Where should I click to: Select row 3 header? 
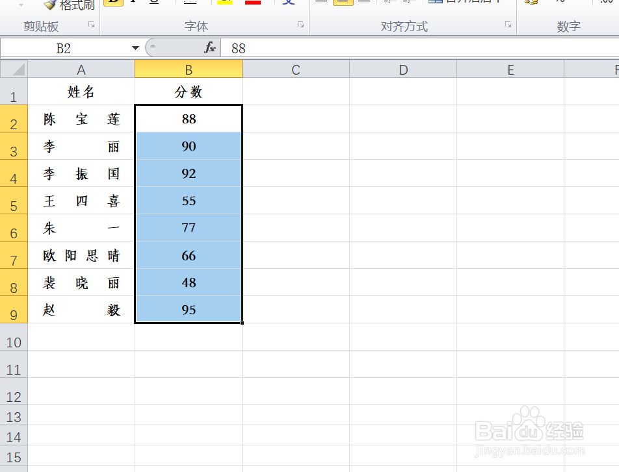click(14, 146)
